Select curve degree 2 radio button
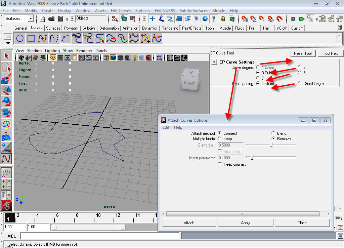 click(x=299, y=67)
